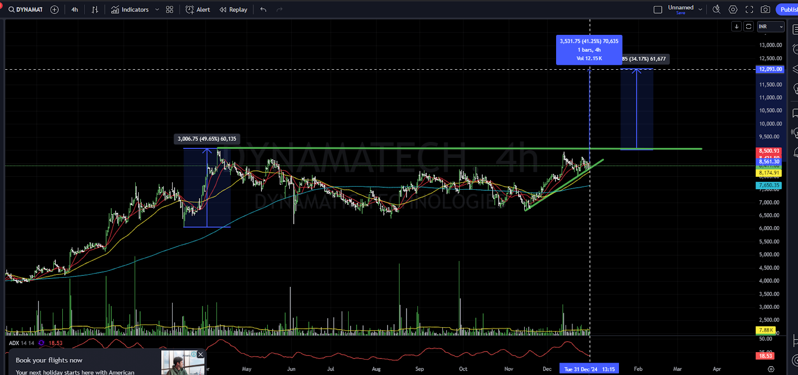Select the 3,006.75 (49.65%) measurement label

click(x=207, y=139)
